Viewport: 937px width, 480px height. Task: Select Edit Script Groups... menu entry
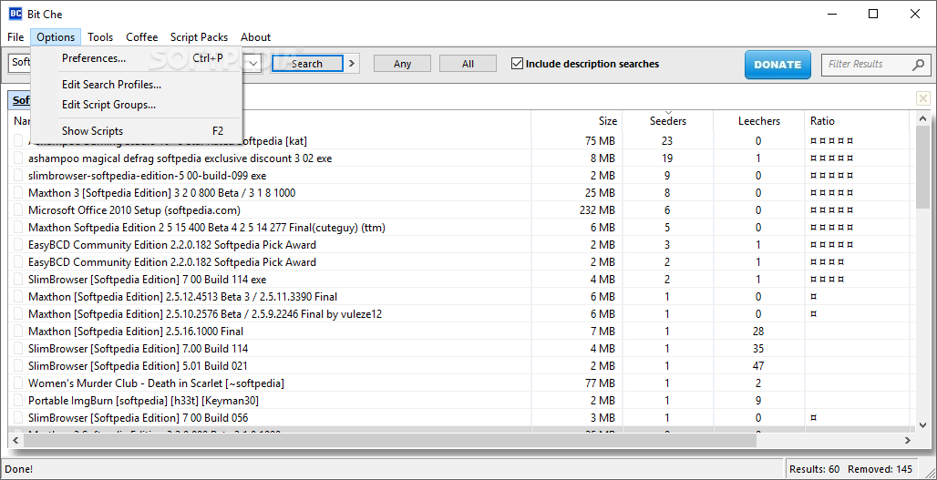click(x=136, y=105)
